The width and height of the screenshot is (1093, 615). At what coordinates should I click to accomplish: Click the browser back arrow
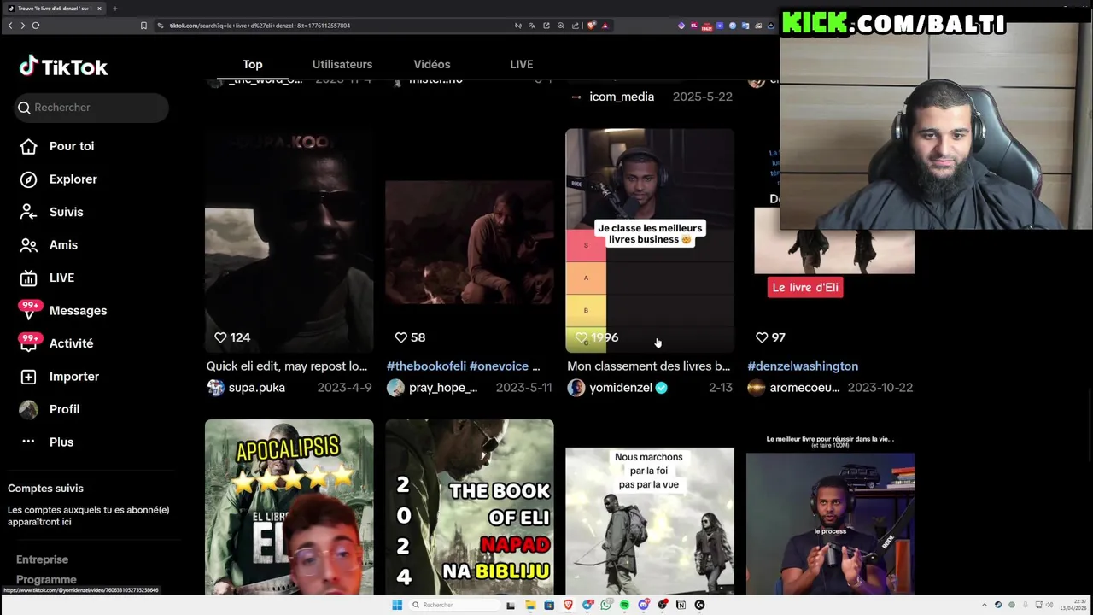(x=9, y=26)
